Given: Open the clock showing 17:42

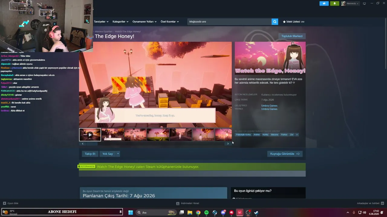Looking at the screenshot, I should pyautogui.click(x=374, y=212).
